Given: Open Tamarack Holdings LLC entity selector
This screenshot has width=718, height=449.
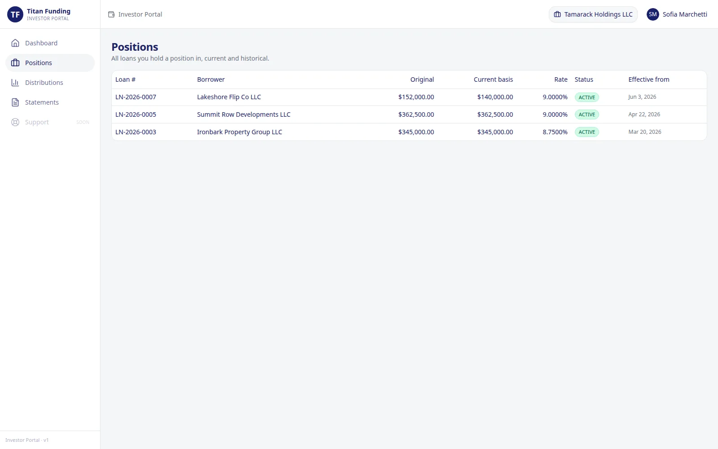Looking at the screenshot, I should 593,14.
